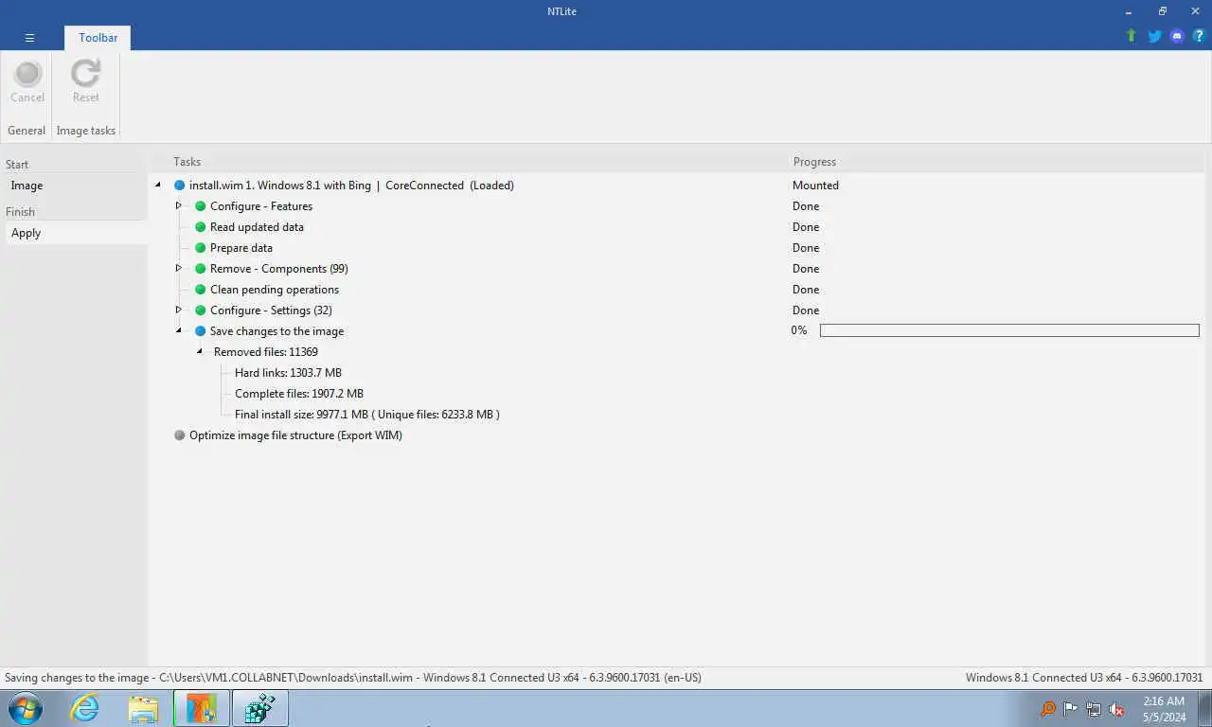1212x727 pixels.
Task: Click the network tray icon
Action: click(1094, 709)
